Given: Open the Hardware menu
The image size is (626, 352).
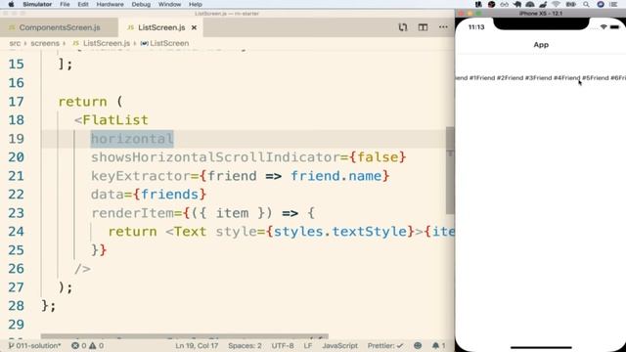Looking at the screenshot, I should 110,4.
